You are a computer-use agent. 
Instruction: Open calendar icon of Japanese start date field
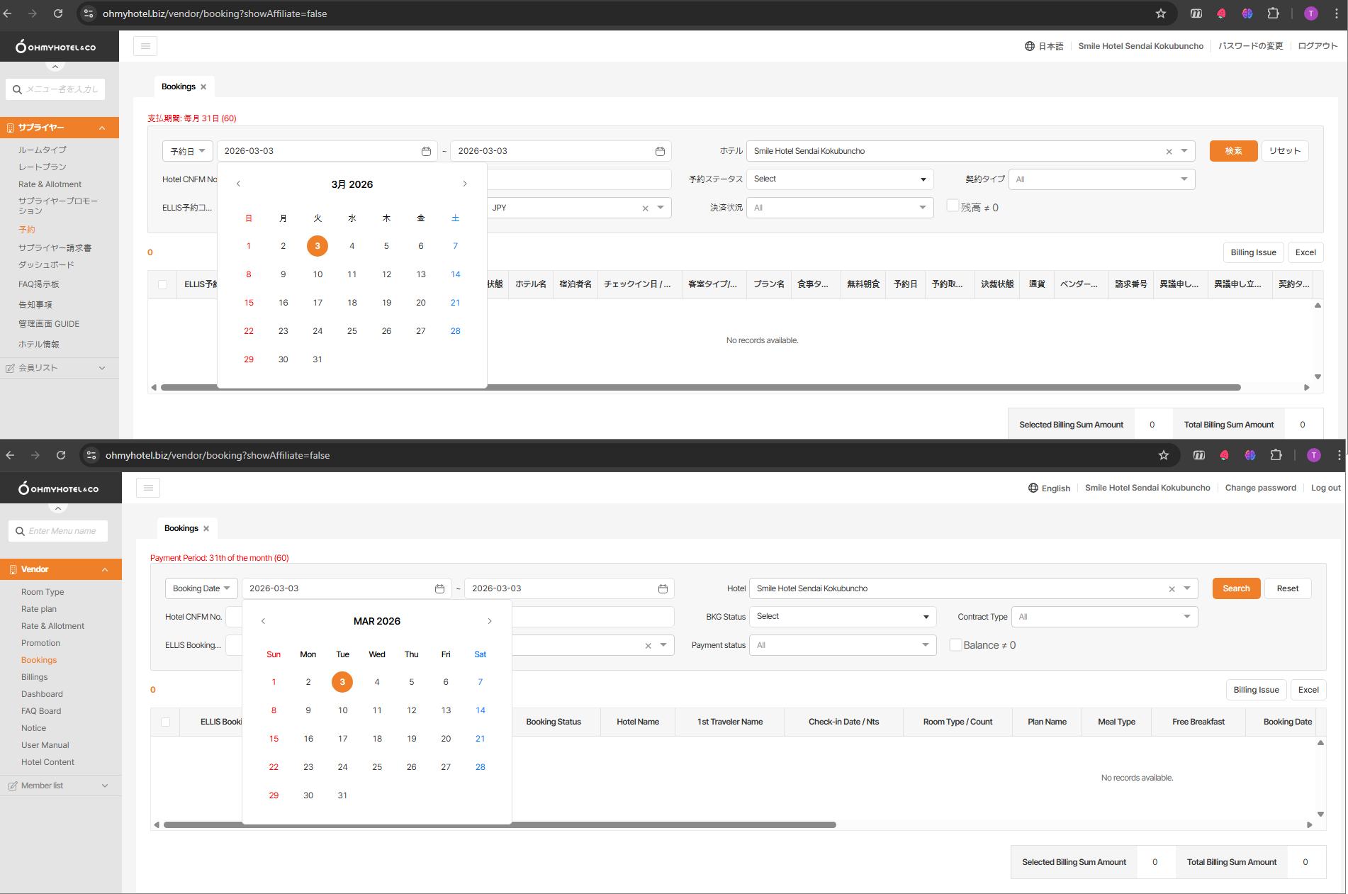click(426, 151)
